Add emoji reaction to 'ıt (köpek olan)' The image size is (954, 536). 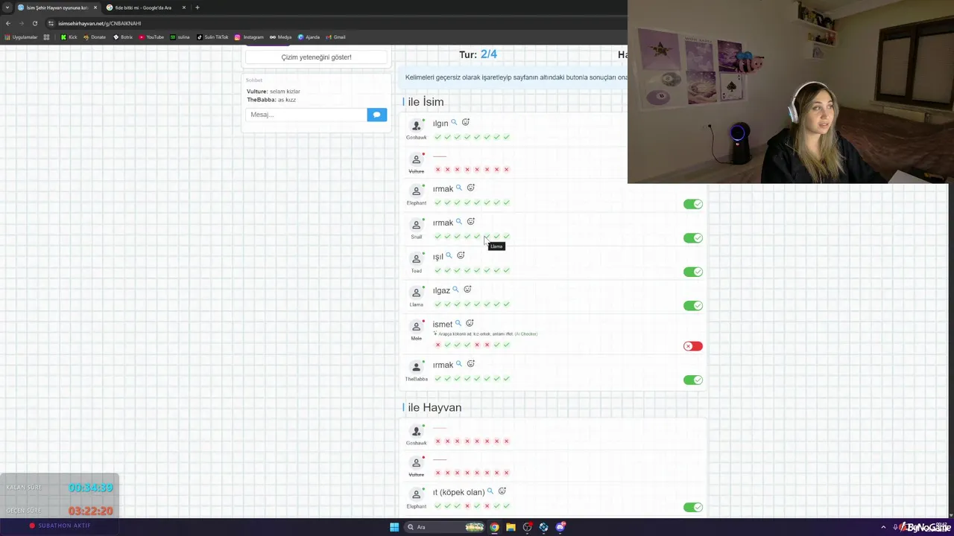click(502, 491)
